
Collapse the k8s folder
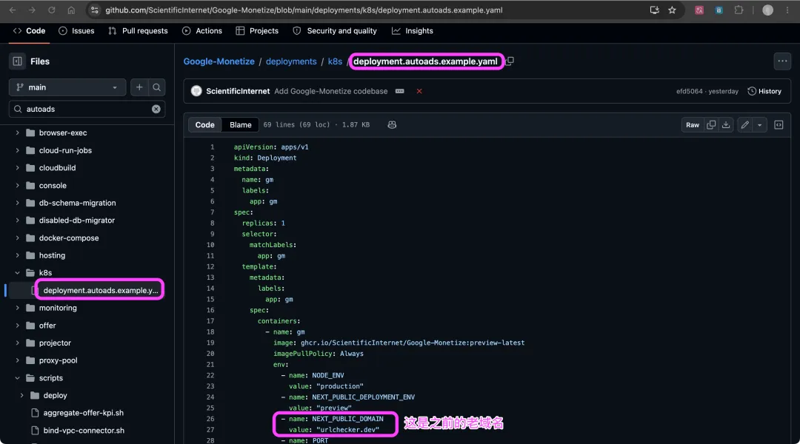17,273
